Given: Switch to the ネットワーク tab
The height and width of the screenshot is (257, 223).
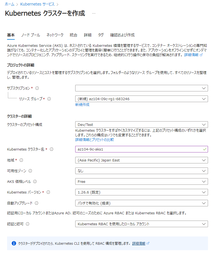Looking at the screenshot, I should point(55,35).
